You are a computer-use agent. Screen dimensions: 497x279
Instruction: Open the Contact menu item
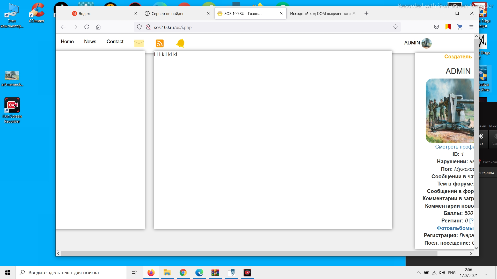pos(115,42)
